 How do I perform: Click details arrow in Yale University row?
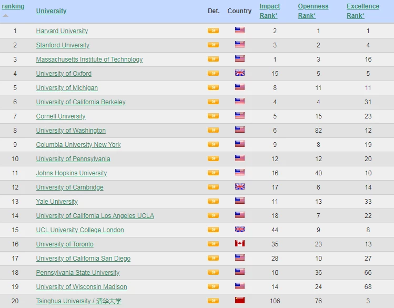pyautogui.click(x=213, y=201)
